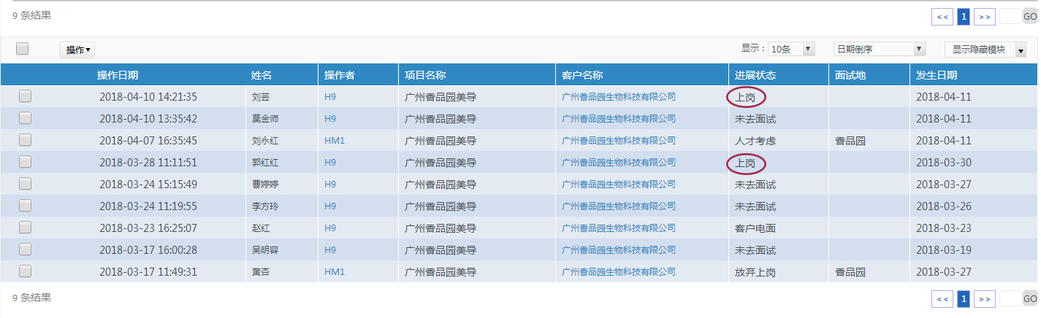Viewport: 1041px width, 318px height.
Task: Select the checkbox in 刘永红's row
Action: click(x=25, y=139)
